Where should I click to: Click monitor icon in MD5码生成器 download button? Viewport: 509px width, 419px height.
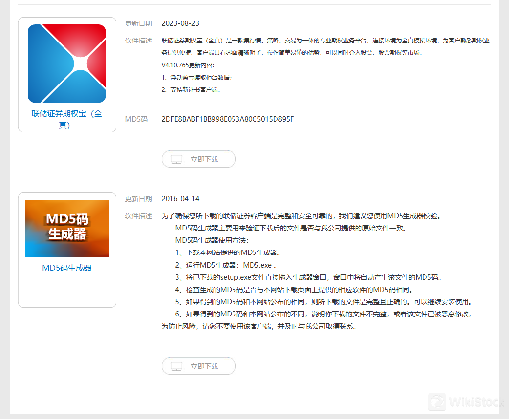[x=177, y=366]
